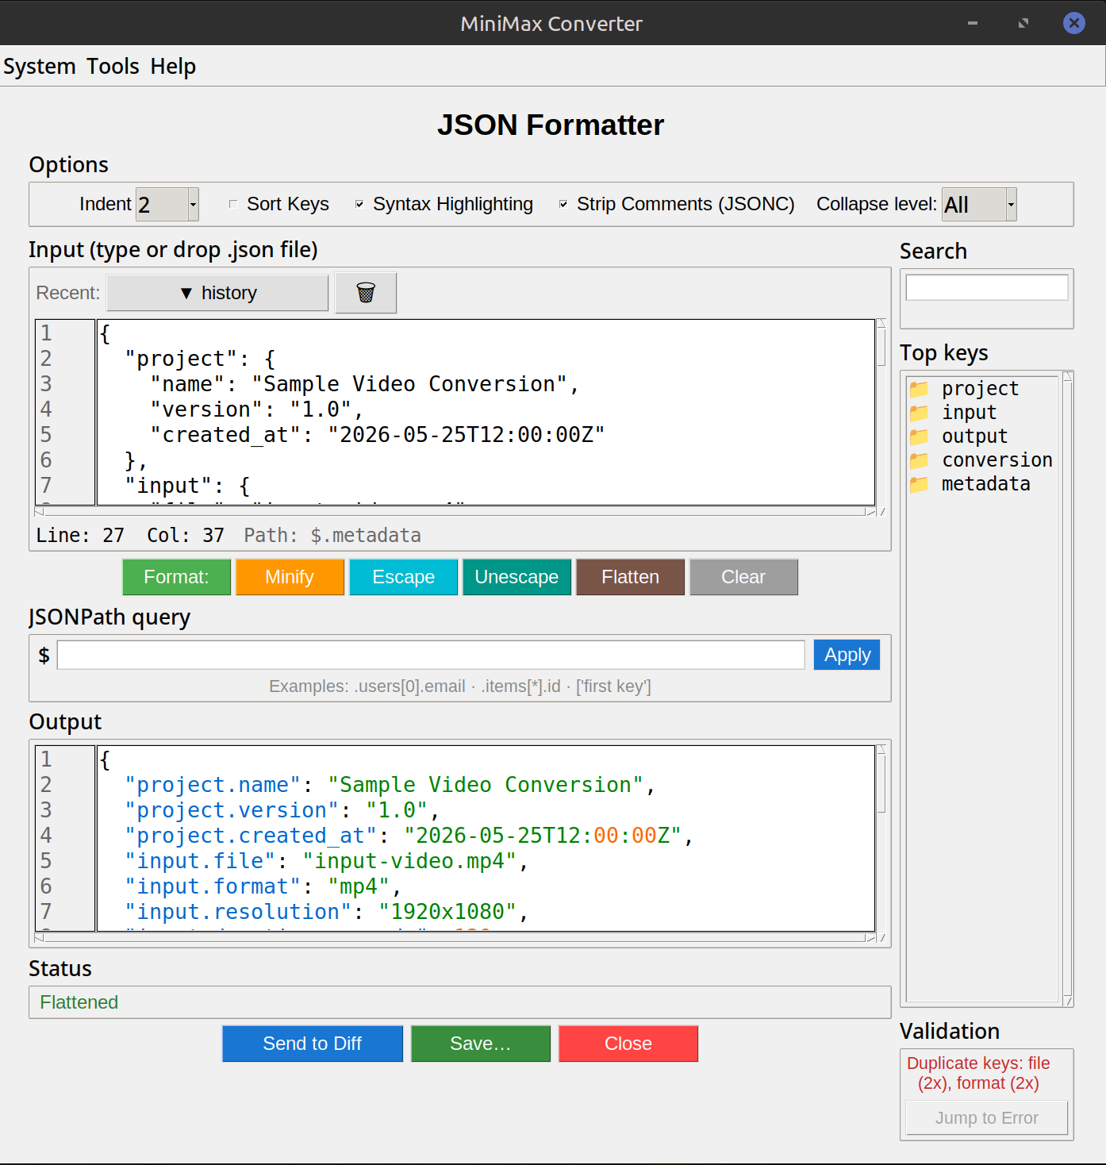Screen dimensions: 1106x1165
Task: Click the folder icon beside project key
Action: (x=920, y=389)
